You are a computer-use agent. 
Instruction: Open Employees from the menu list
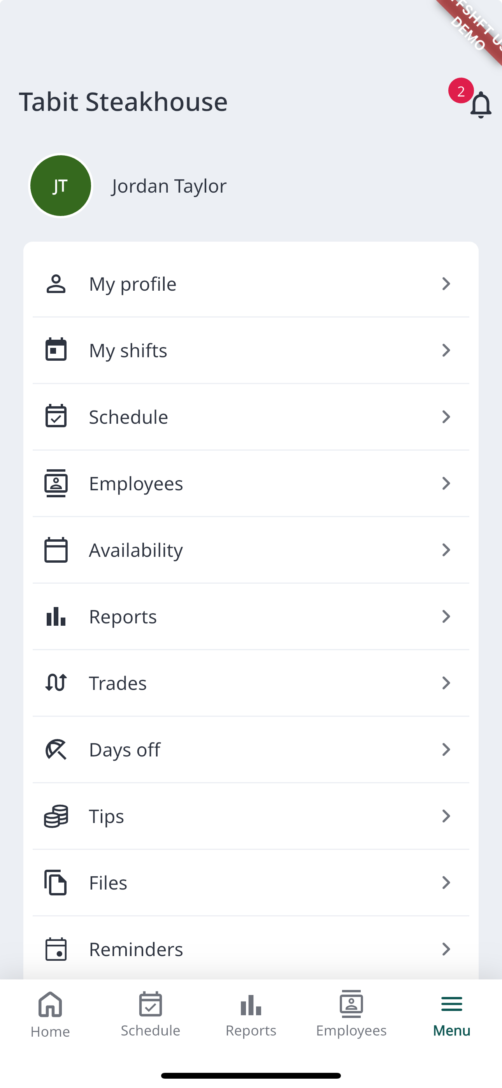coord(136,483)
